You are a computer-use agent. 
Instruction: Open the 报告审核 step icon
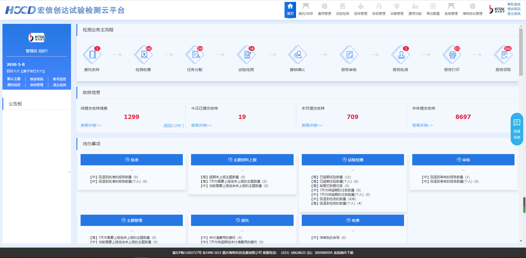(349, 55)
